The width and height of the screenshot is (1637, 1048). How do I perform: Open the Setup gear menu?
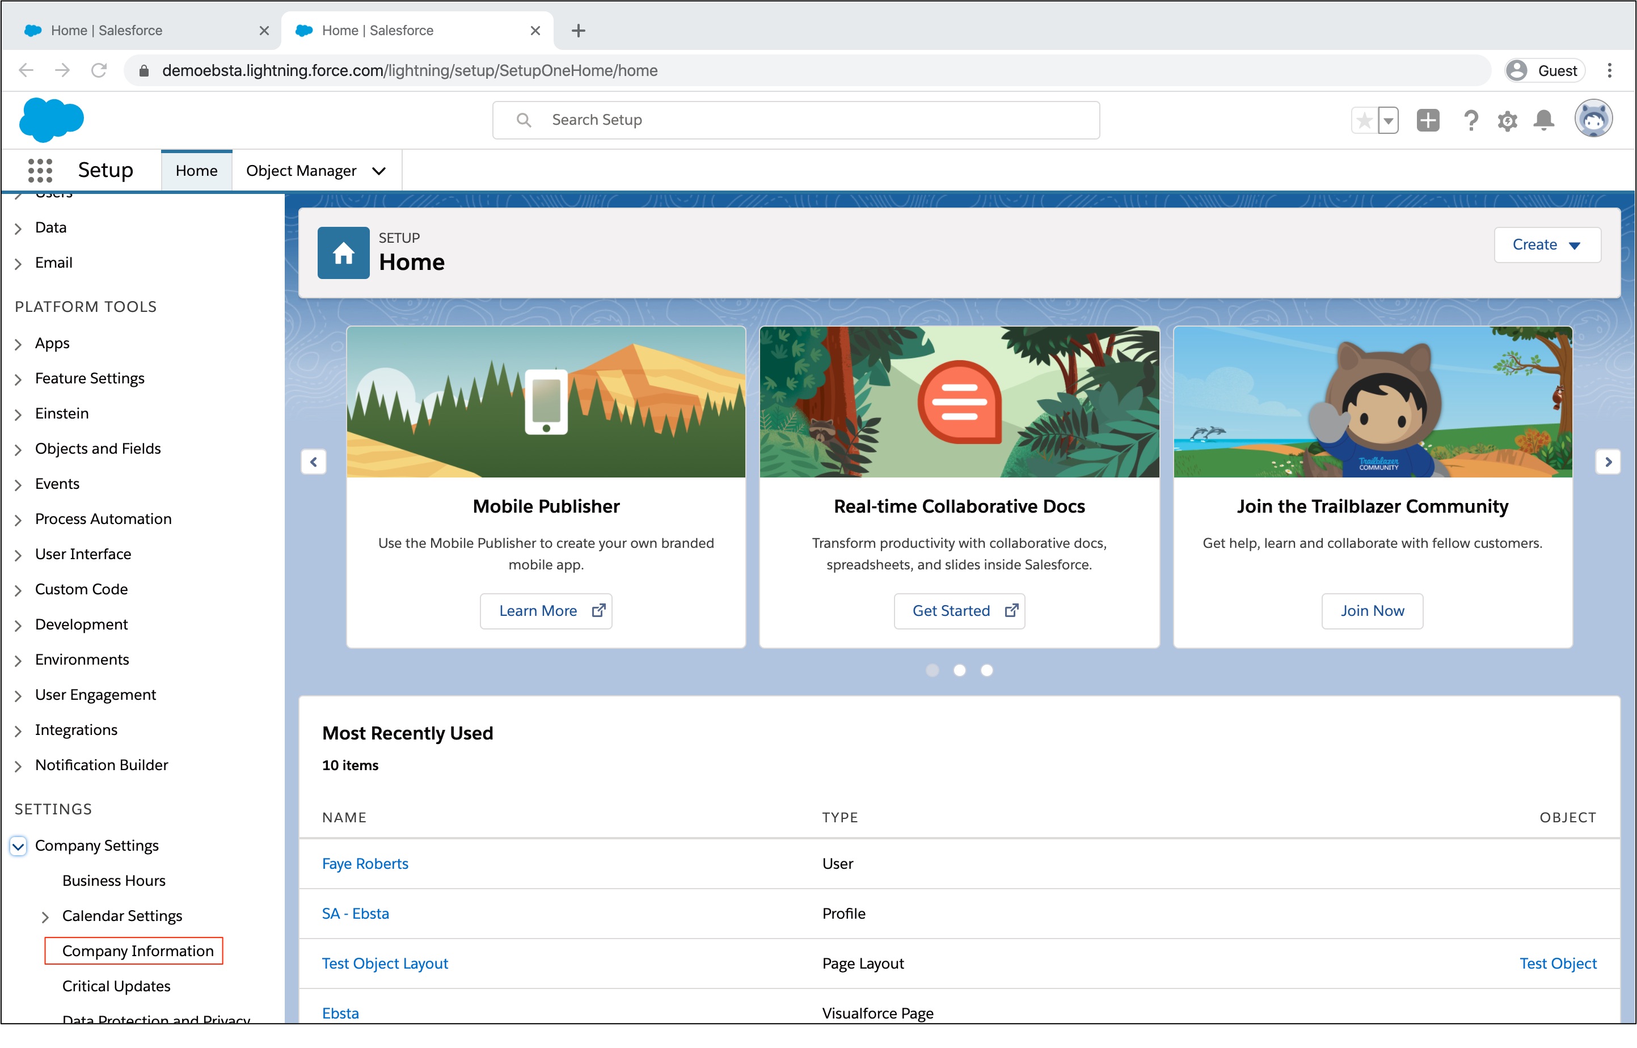click(1507, 121)
